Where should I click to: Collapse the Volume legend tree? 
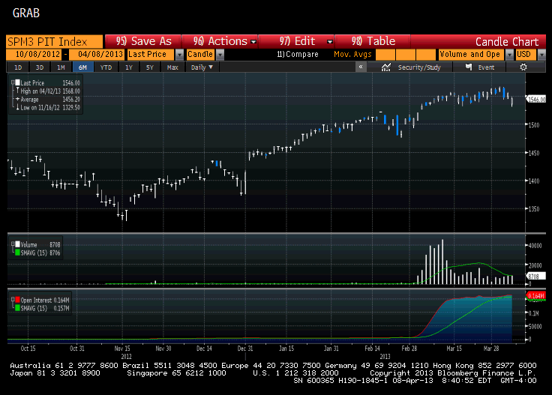(11, 243)
